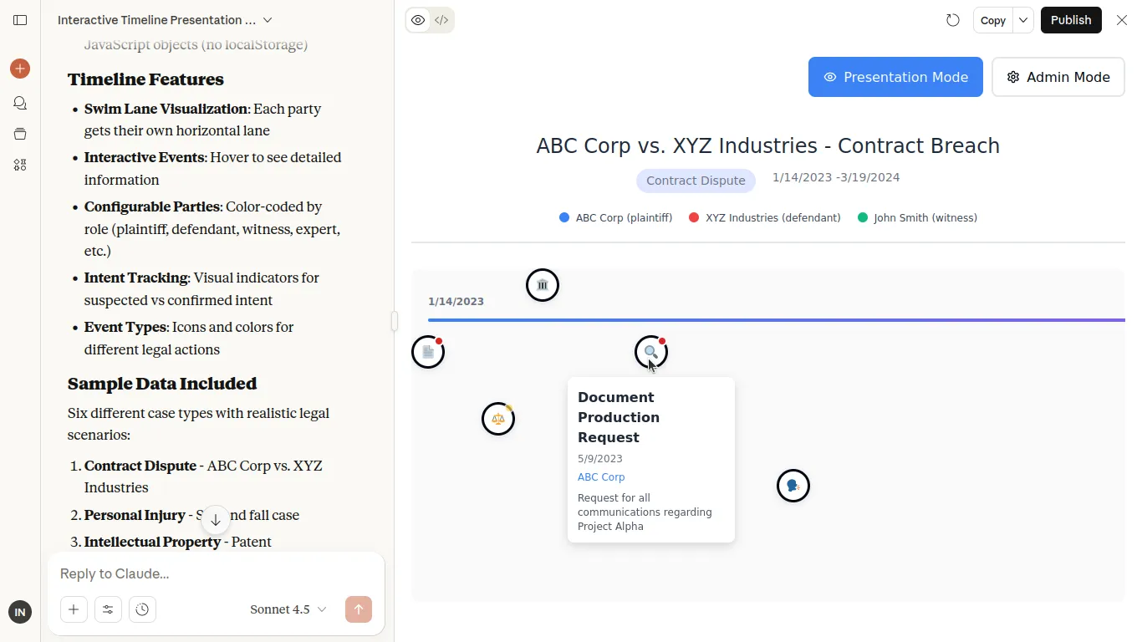Open the projects icon in sidebar
1142x642 pixels.
pos(20,134)
